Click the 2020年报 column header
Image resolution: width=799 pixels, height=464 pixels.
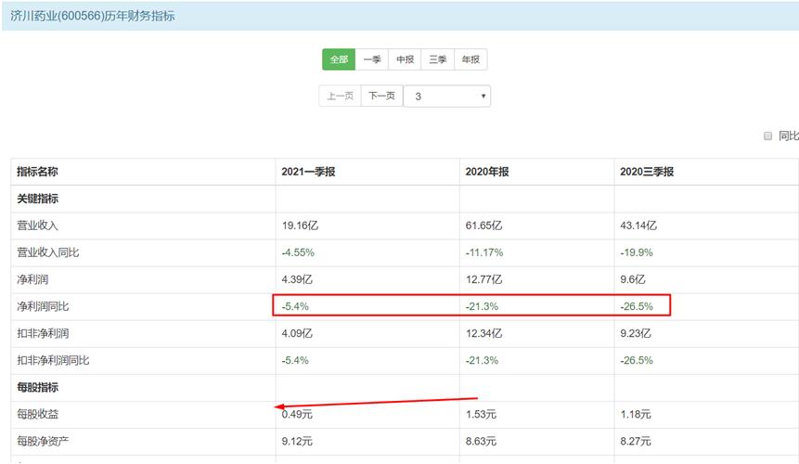(486, 172)
